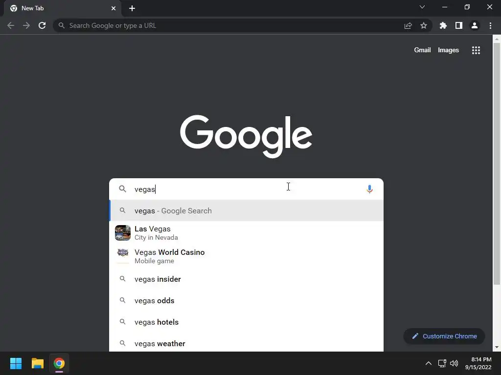Screen dimensions: 501x375
Task: Select 'vegas weather' suggestion
Action: point(247,343)
